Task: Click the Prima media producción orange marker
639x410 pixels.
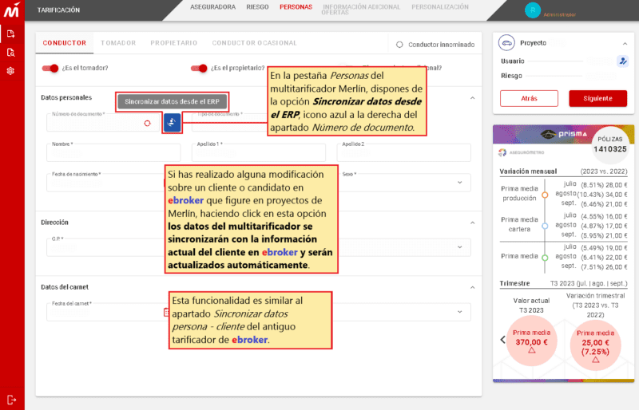Action: [545, 195]
